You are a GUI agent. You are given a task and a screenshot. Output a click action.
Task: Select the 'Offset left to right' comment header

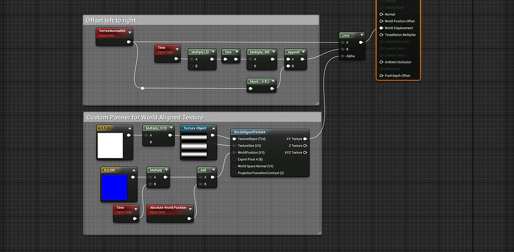200,20
